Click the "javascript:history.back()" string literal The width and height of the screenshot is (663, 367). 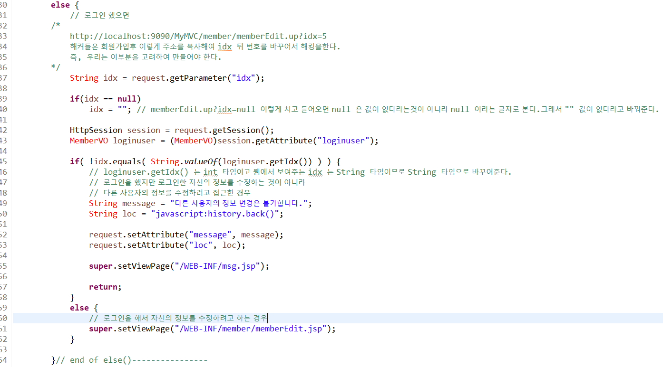[215, 214]
